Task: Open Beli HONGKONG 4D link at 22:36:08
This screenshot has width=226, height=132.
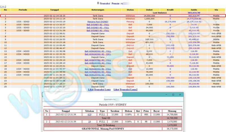Action: 98,51
